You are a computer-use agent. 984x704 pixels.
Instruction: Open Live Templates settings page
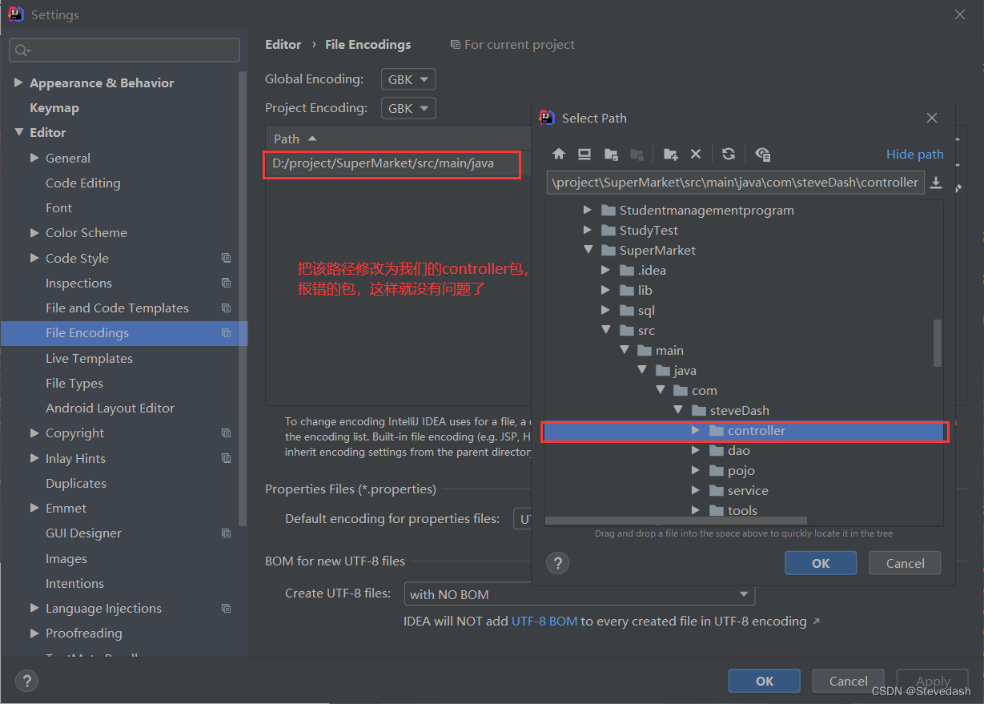tap(89, 358)
